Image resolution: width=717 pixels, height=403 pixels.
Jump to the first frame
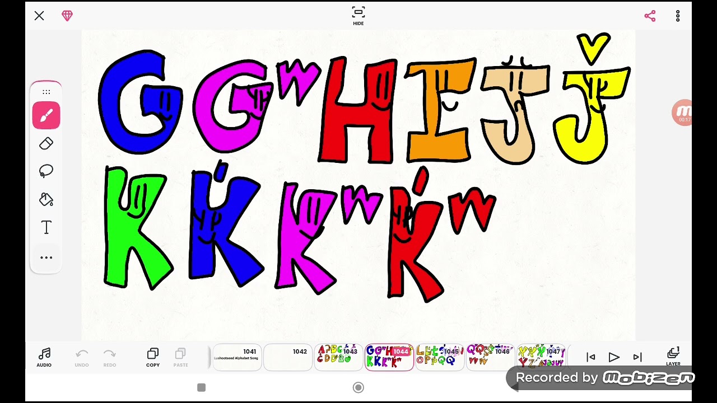point(590,357)
